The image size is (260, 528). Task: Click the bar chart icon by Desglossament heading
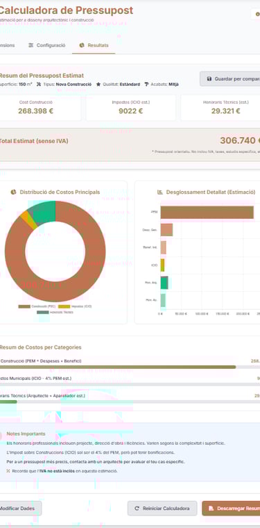click(160, 192)
